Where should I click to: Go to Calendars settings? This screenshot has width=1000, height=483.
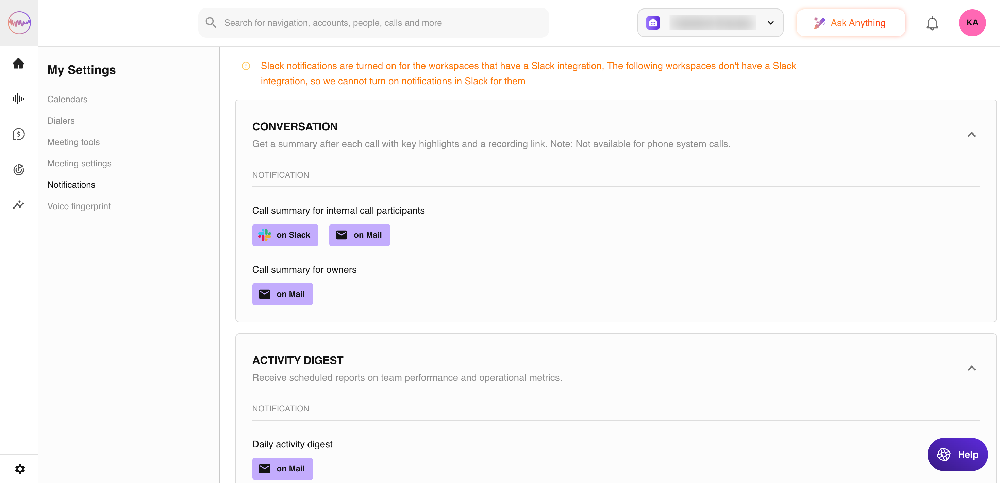(x=67, y=99)
